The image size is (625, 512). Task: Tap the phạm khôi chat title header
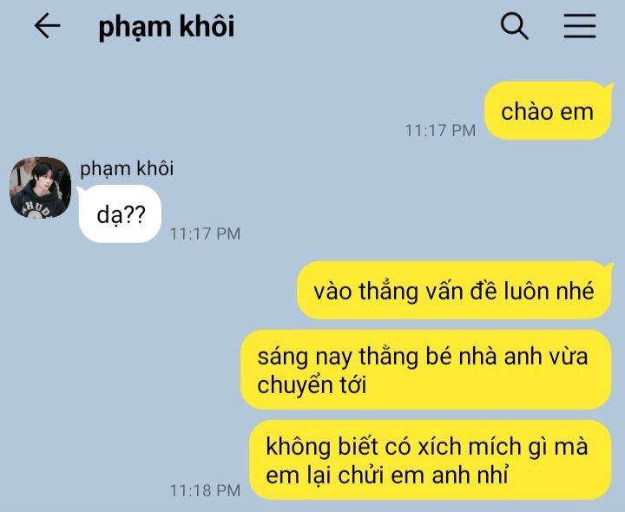(x=167, y=27)
